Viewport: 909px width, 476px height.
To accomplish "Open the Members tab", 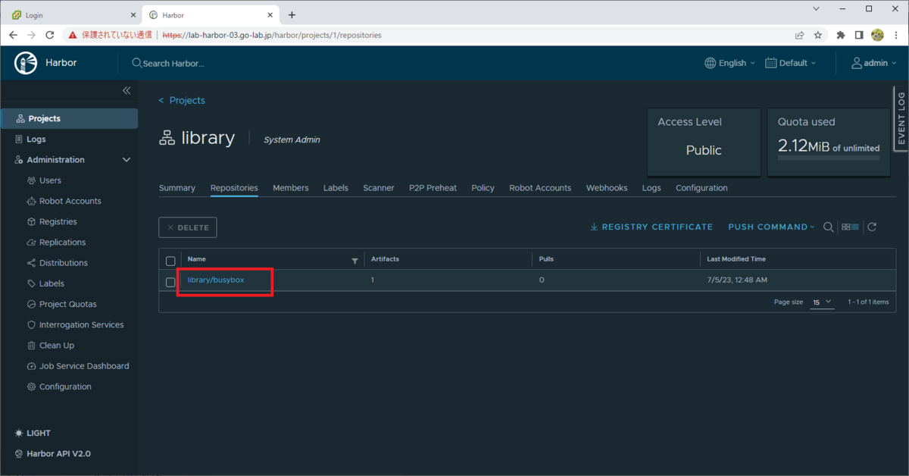I will pos(291,188).
